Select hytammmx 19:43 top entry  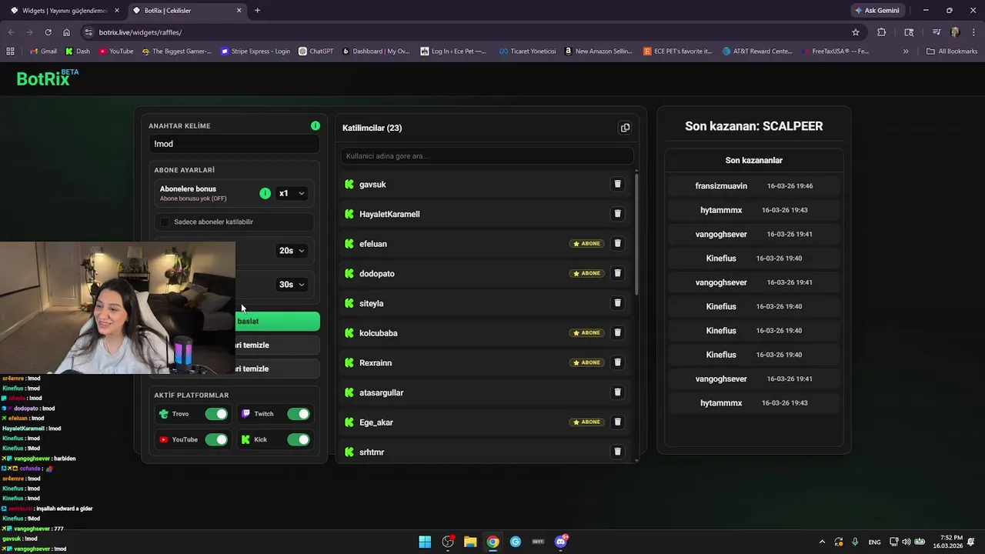754,210
